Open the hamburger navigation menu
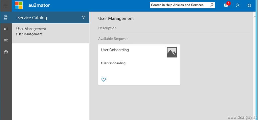 pos(6,6)
